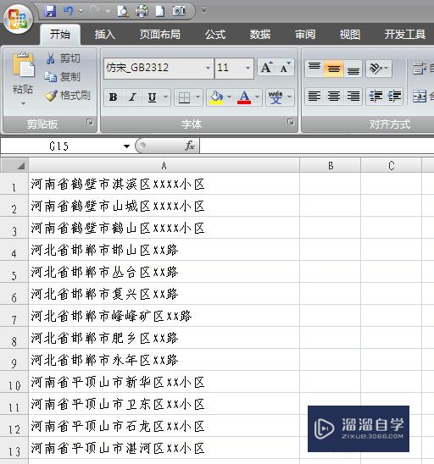Image resolution: width=434 pixels, height=464 pixels.
Task: Select cell 河北省邯郸市峰峰矿区XX路
Action: 164,316
